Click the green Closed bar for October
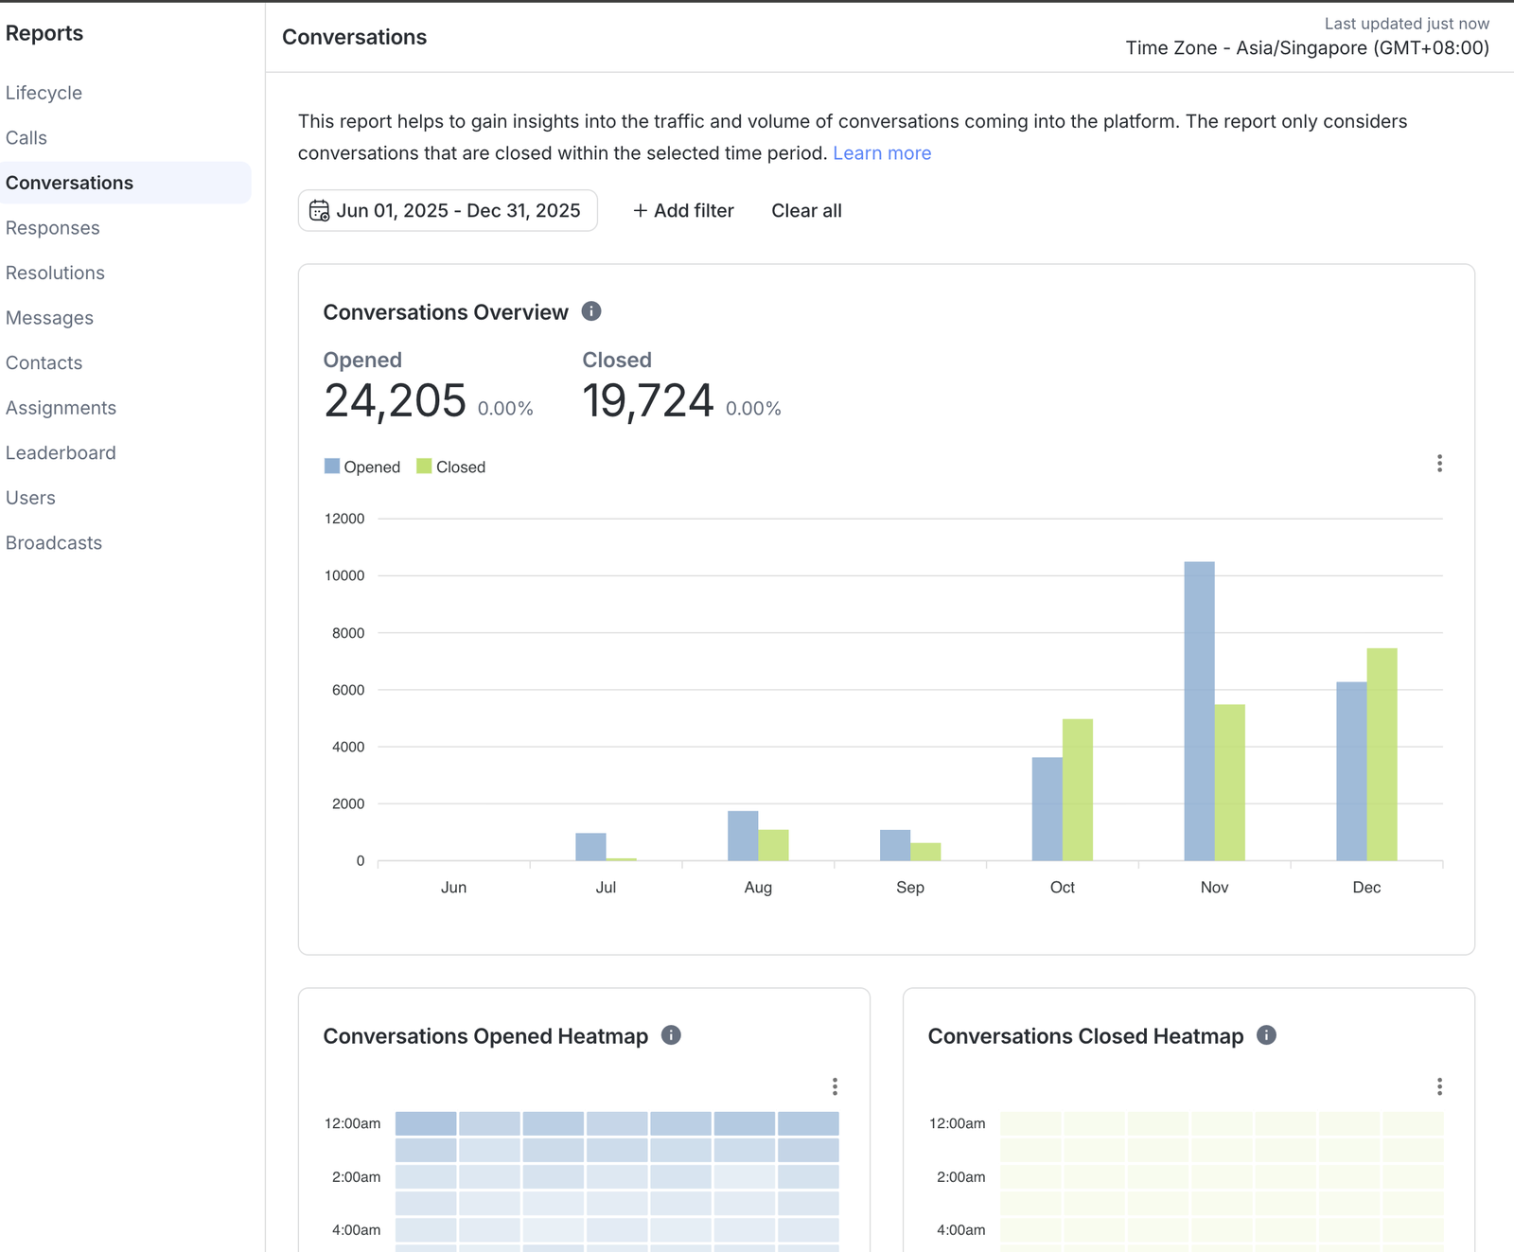Viewport: 1514px width, 1252px height. (1078, 789)
